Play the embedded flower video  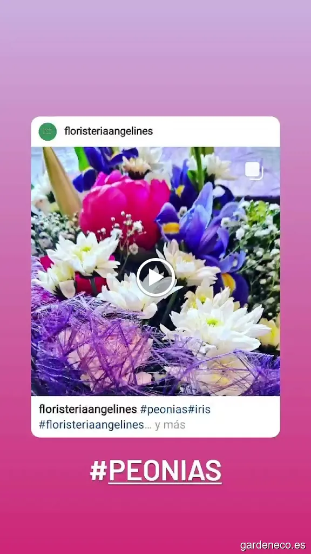(155, 278)
